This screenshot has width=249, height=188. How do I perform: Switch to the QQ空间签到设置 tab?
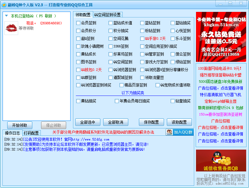coord(108,15)
